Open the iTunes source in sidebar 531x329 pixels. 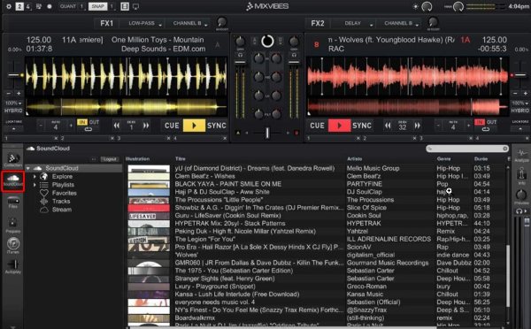click(13, 245)
